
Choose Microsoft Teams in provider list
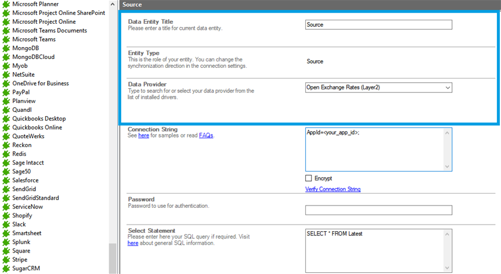(34, 39)
